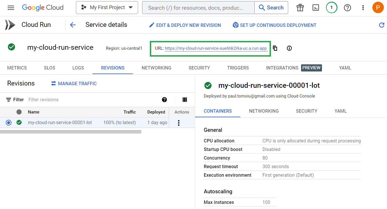The height and width of the screenshot is (209, 387).
Task: Go back with the arrow icon
Action: (73, 25)
